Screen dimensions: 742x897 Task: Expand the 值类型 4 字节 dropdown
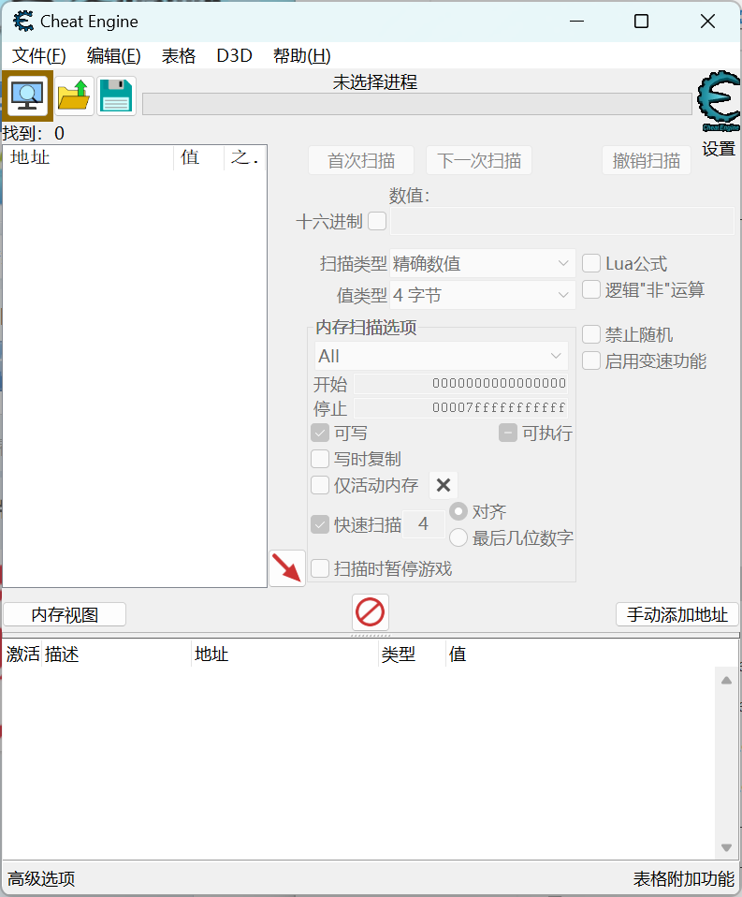tap(483, 295)
